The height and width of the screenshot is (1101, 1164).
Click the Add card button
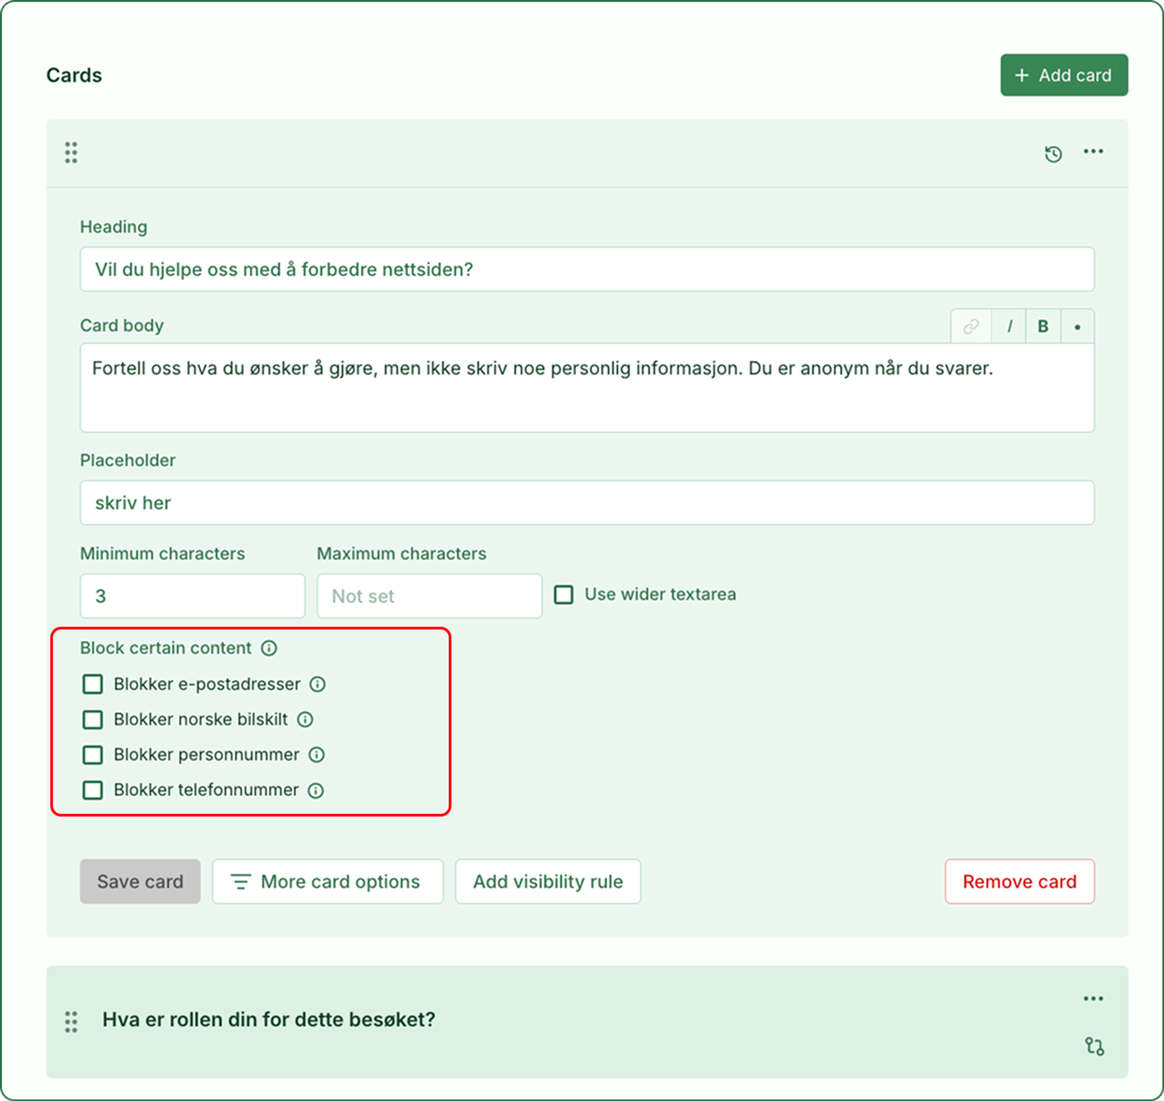coord(1064,75)
